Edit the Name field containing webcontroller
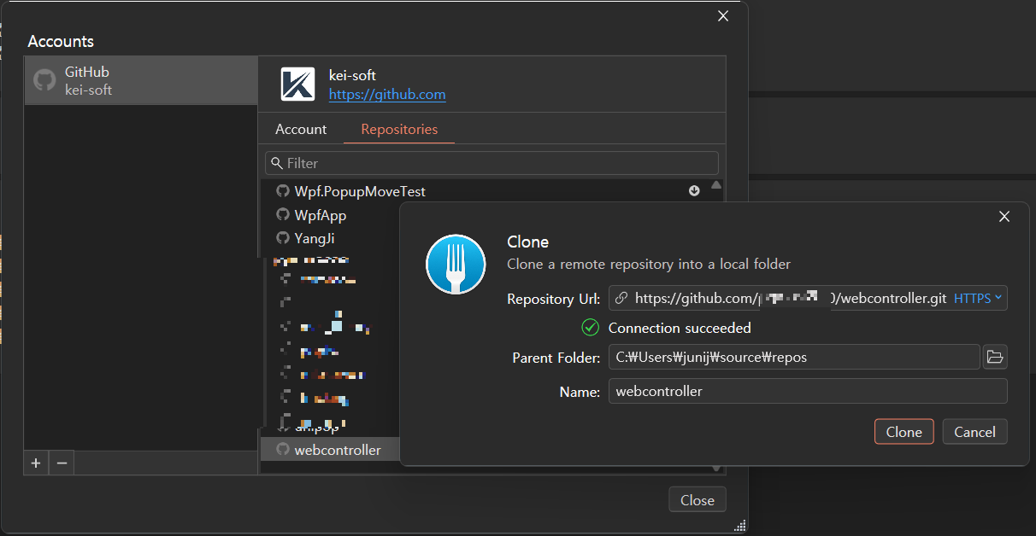 [808, 392]
